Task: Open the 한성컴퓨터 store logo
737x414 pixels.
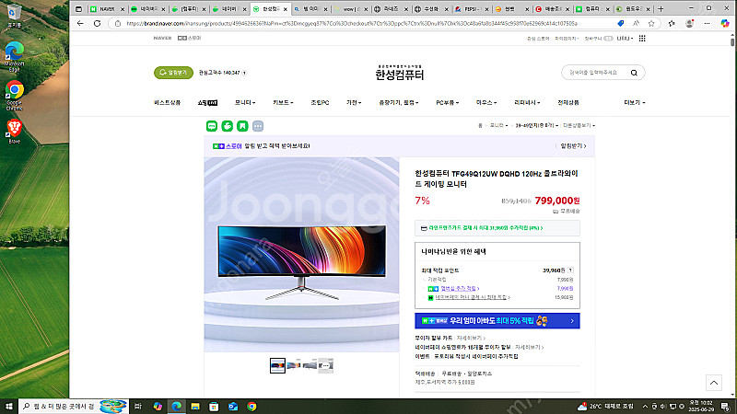Action: [x=400, y=74]
